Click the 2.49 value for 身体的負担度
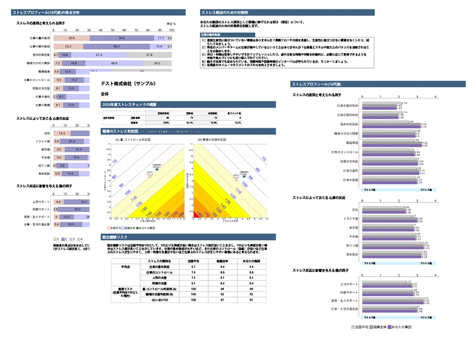The height and width of the screenshot is (345, 476). (410, 122)
